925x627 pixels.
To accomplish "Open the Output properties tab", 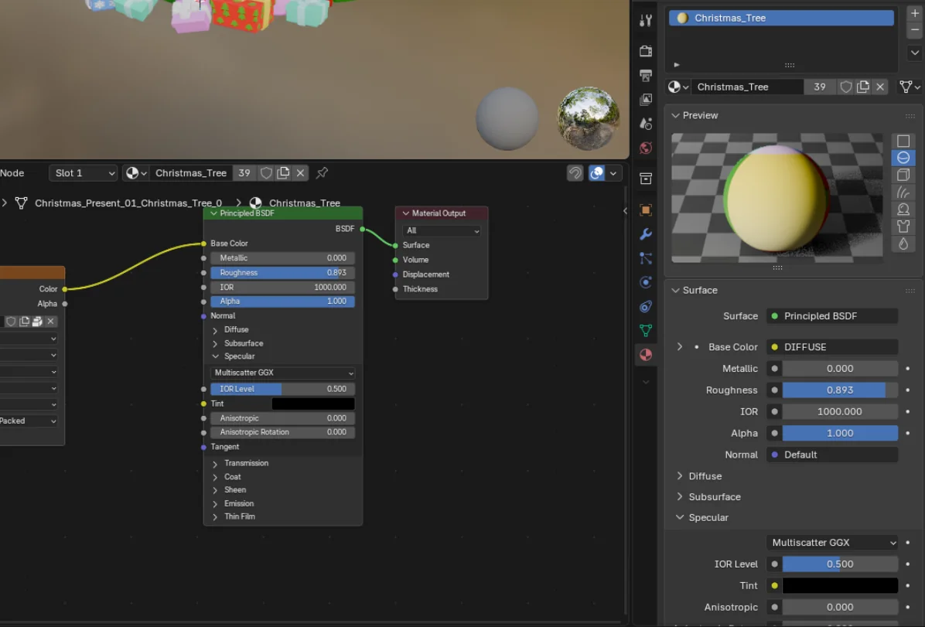I will click(646, 76).
